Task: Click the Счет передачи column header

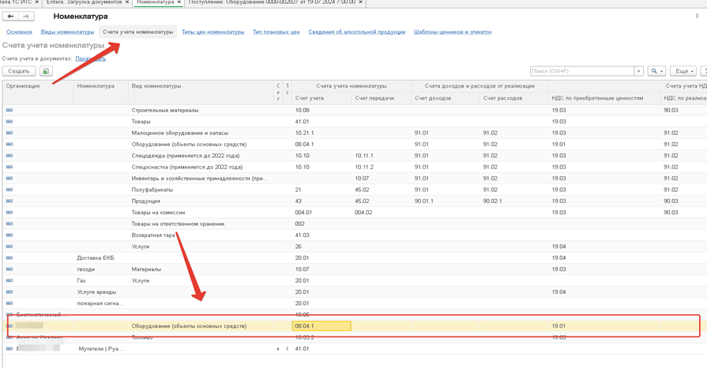Action: 382,98
